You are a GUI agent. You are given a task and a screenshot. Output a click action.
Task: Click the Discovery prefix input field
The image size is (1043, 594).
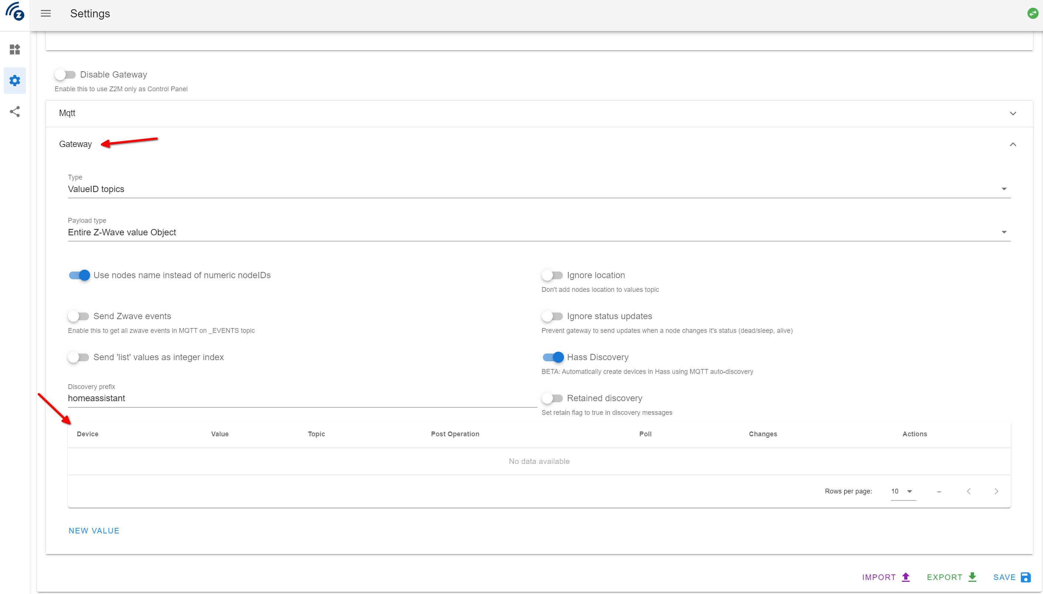[302, 398]
